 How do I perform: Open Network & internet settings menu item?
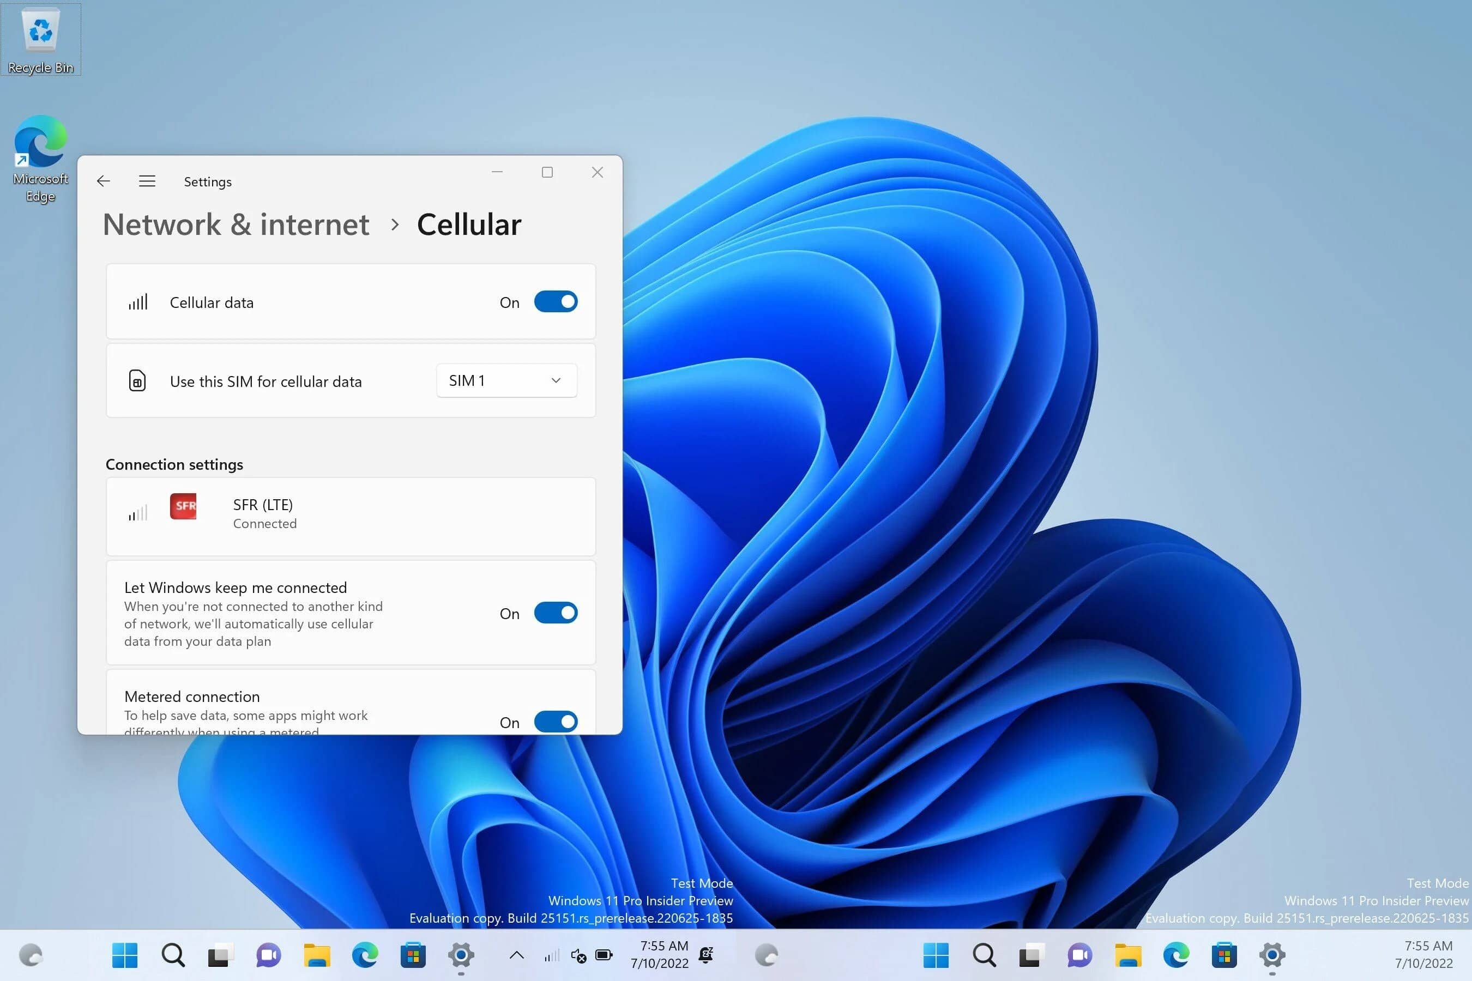click(x=234, y=223)
